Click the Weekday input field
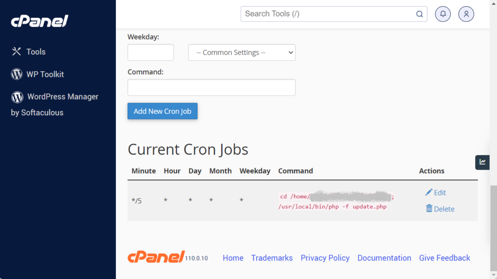497x279 pixels. click(150, 52)
